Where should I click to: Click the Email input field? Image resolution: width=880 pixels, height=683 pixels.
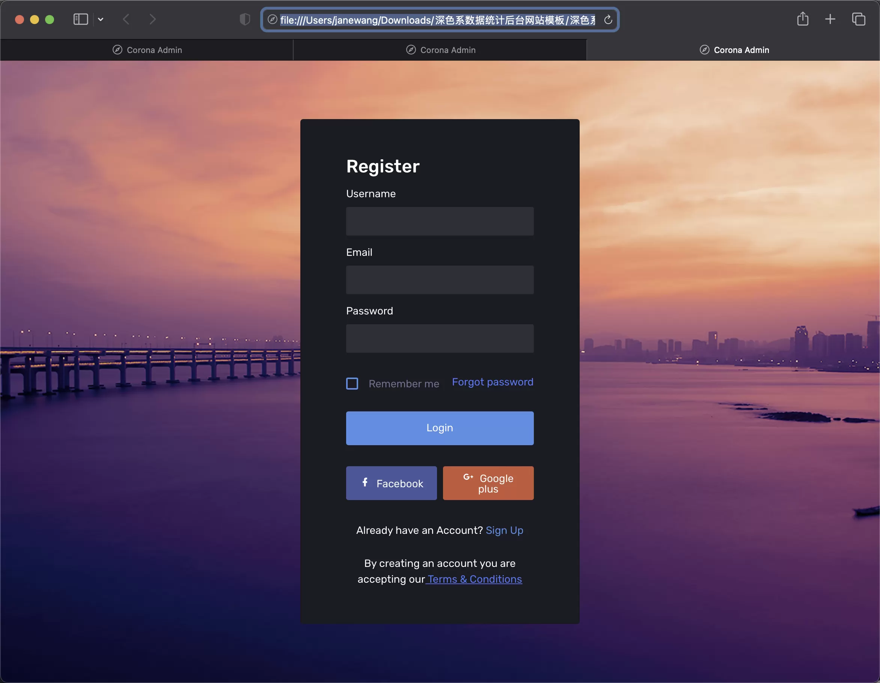coord(440,280)
